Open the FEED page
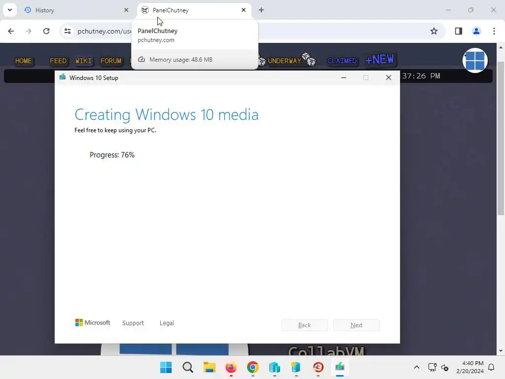 tap(58, 61)
